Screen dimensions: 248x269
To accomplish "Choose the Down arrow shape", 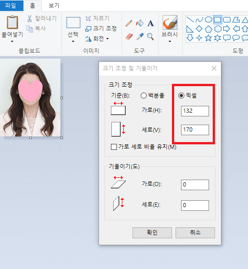I will 190,38.
